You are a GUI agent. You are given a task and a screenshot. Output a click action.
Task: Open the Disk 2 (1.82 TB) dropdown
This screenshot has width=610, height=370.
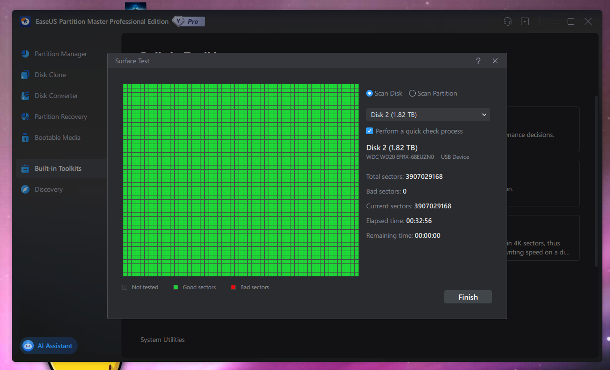pos(428,115)
